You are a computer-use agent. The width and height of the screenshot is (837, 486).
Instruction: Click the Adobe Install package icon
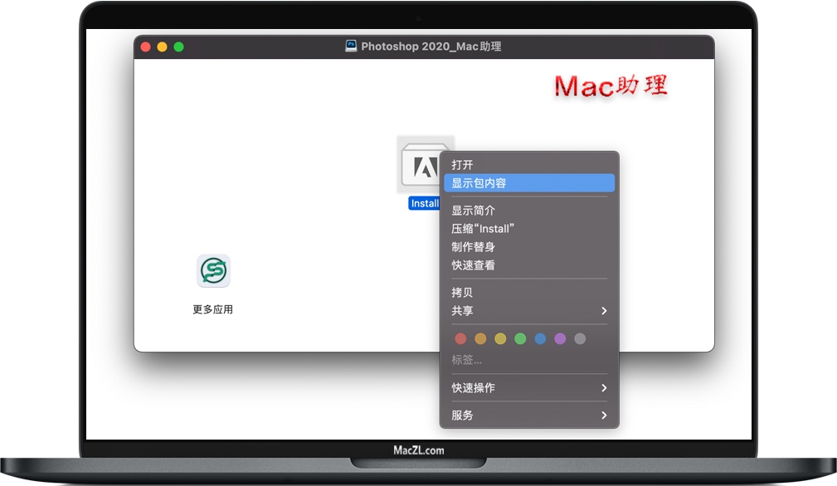(420, 166)
